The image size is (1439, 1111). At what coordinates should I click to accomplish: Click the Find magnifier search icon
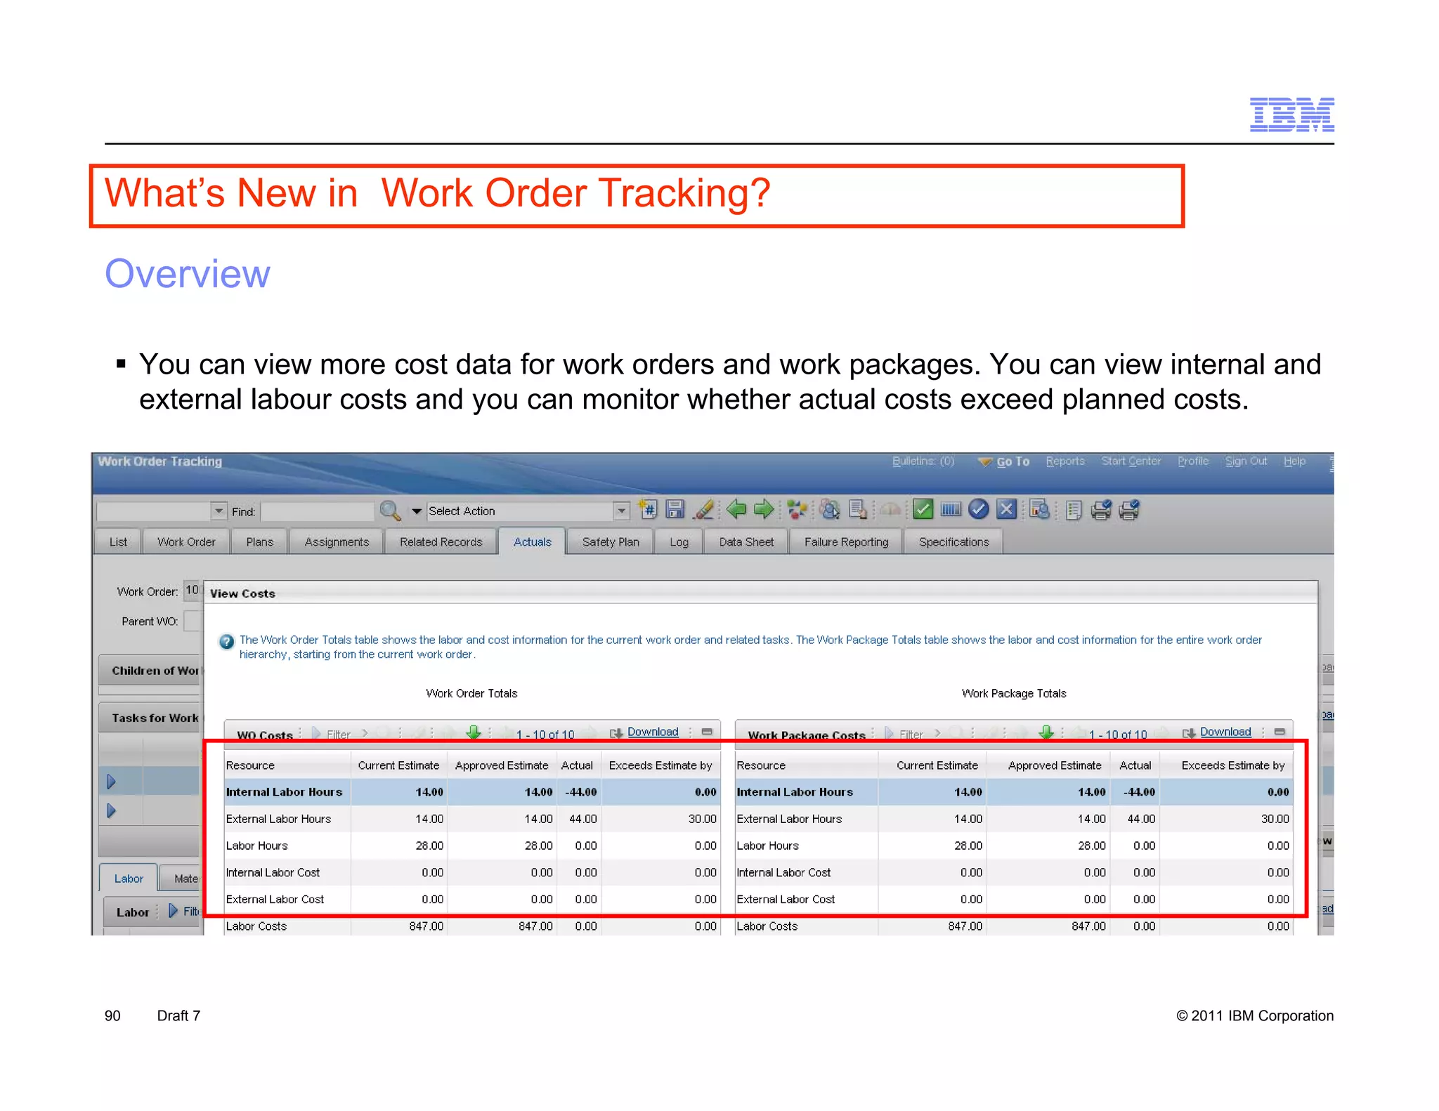pos(390,511)
